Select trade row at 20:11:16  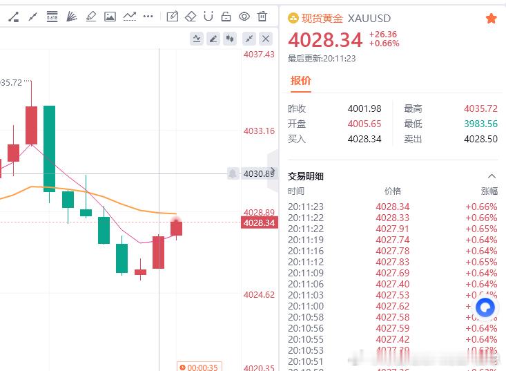click(393, 251)
